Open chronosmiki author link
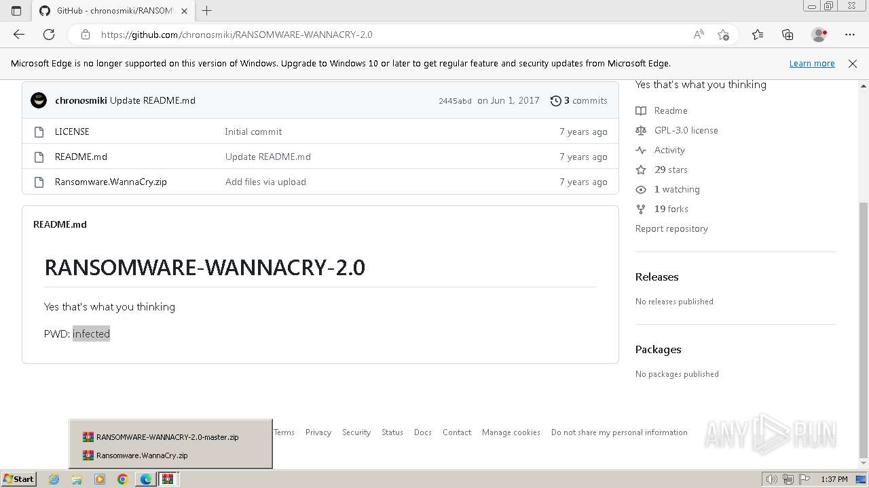Viewport: 869px width, 488px height. coord(81,100)
